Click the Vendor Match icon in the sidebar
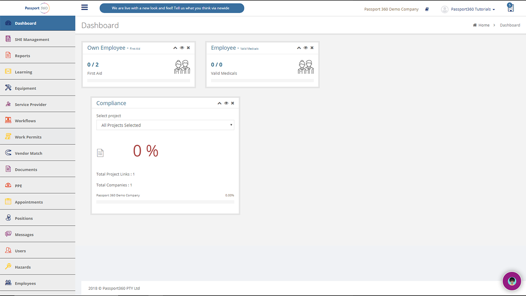 pos(8,153)
